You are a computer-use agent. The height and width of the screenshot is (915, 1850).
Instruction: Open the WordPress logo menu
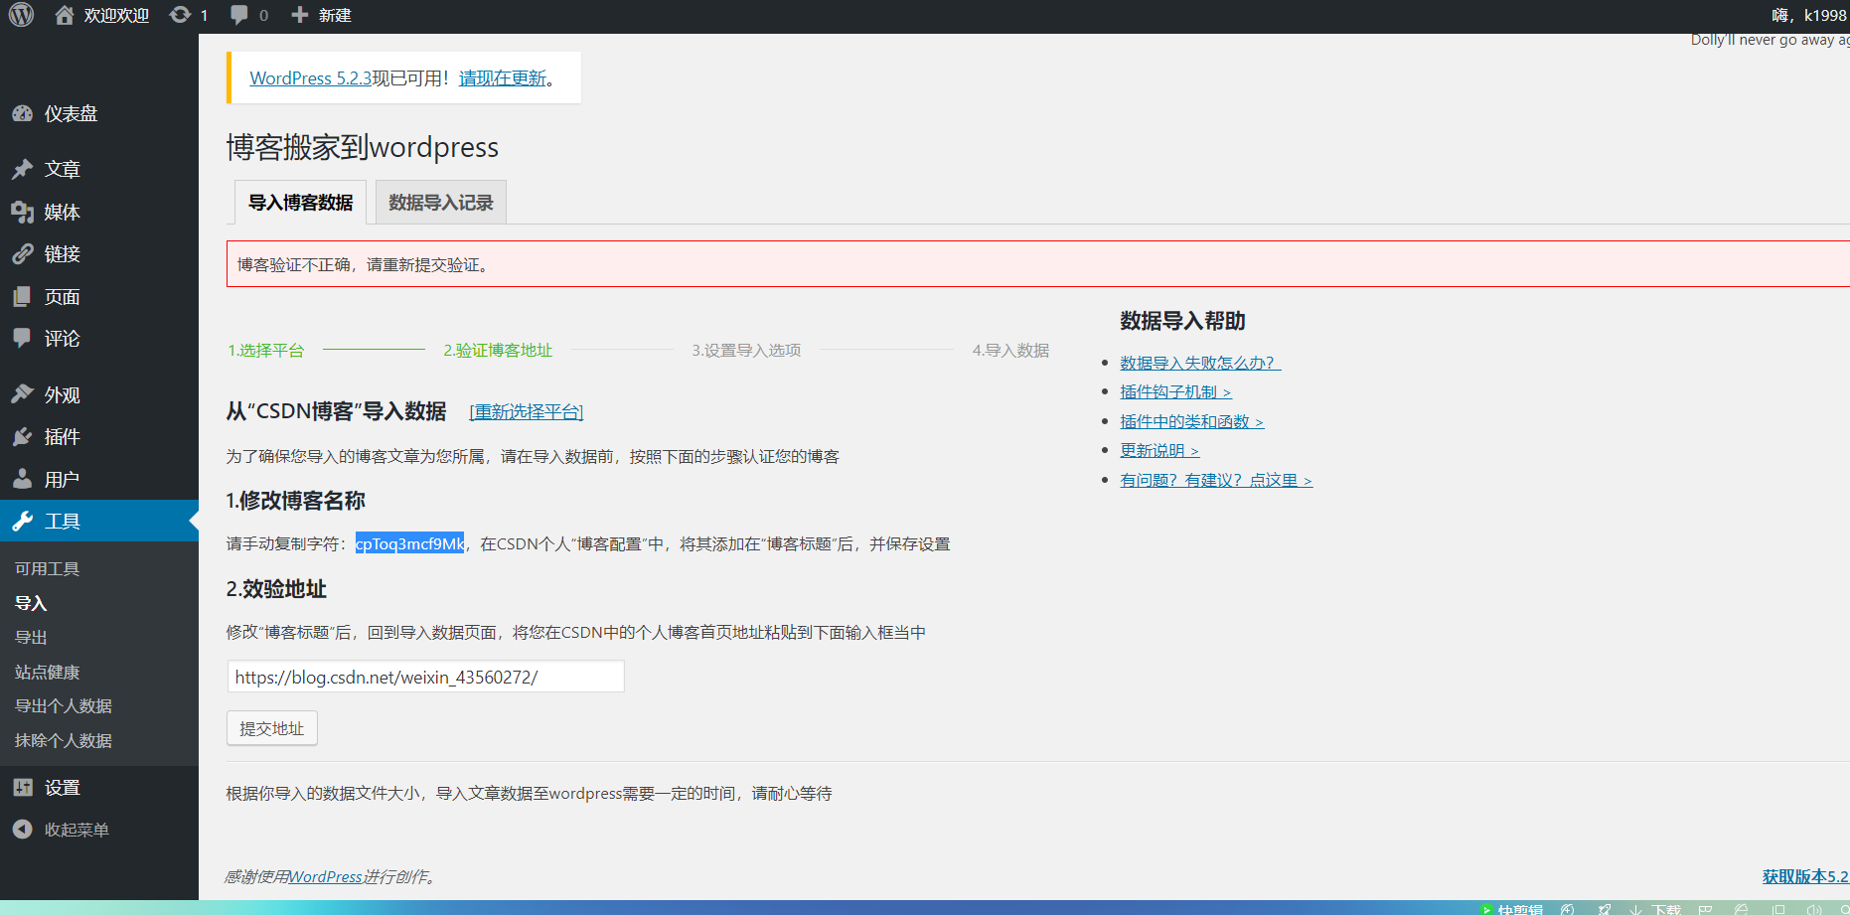click(x=21, y=15)
